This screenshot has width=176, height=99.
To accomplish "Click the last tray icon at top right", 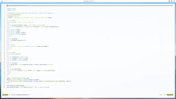I will pyautogui.click(x=174, y=1).
